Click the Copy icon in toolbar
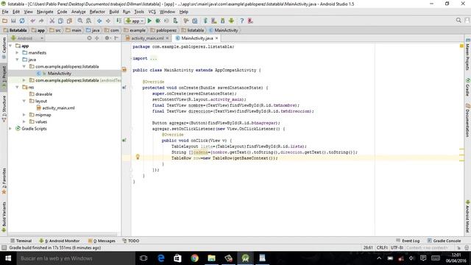 [x=60, y=21]
